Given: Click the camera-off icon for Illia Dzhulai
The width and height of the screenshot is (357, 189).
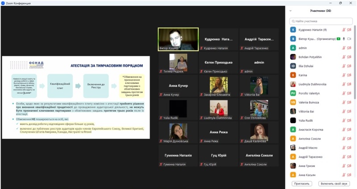Looking at the screenshot, I should [x=349, y=66].
